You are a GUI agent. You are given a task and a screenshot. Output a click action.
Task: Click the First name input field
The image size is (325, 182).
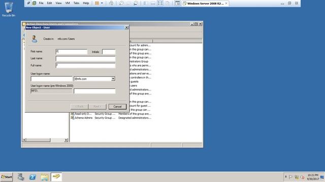point(72,52)
